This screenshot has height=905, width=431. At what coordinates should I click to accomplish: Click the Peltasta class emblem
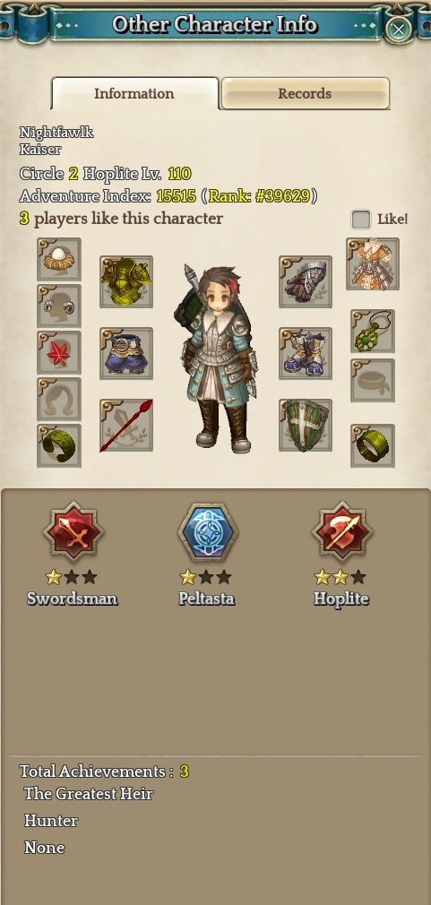207,532
